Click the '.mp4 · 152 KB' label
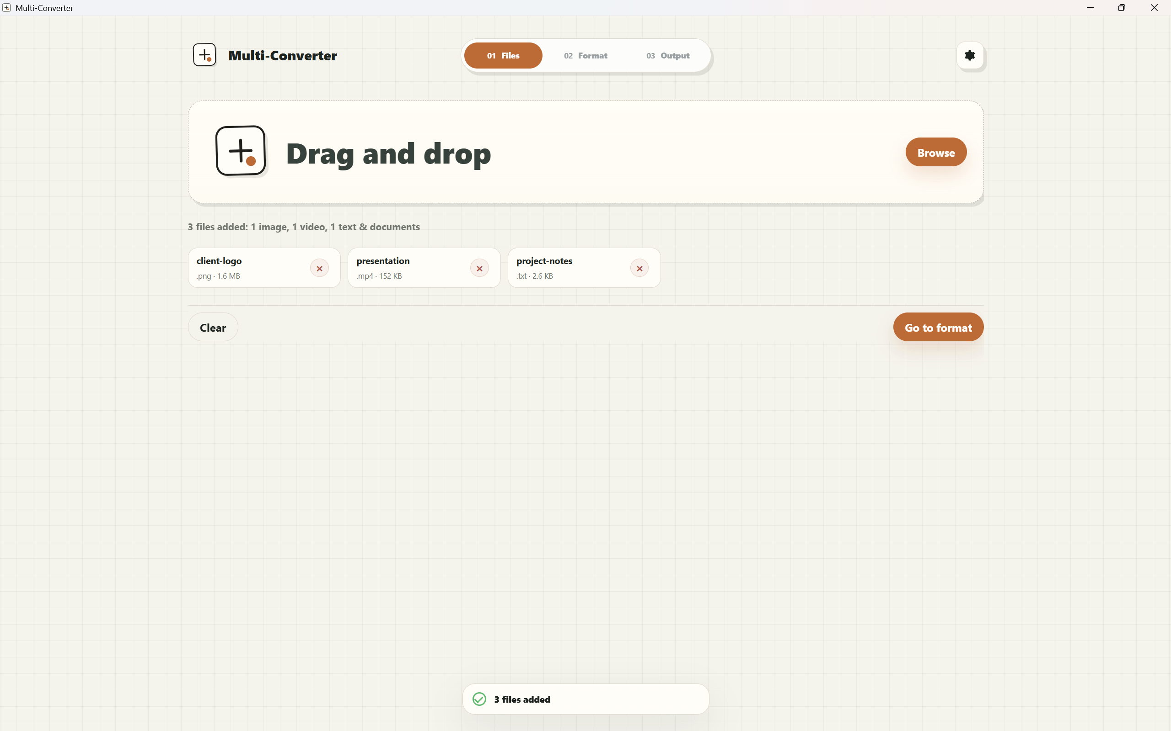This screenshot has height=731, width=1171. (x=379, y=276)
